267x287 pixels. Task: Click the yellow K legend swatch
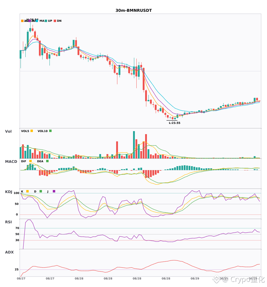tap(27, 191)
